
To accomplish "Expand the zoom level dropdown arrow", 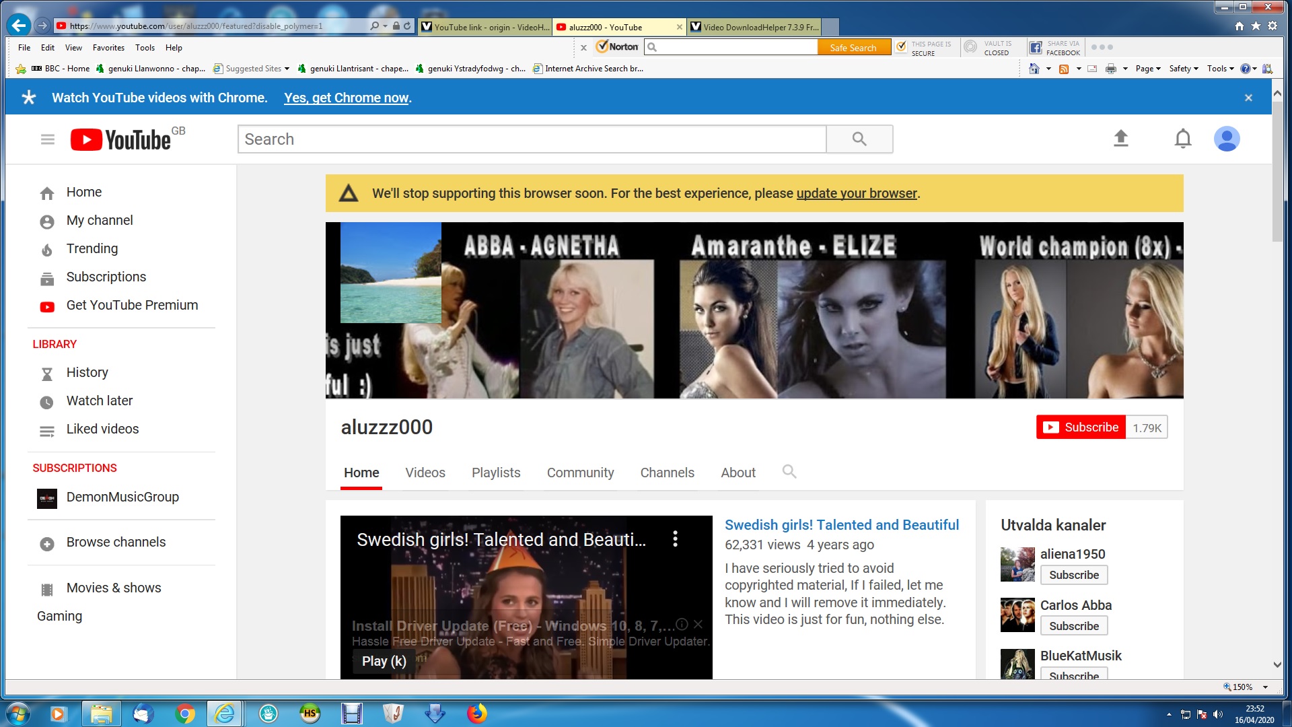I will 1265,687.
